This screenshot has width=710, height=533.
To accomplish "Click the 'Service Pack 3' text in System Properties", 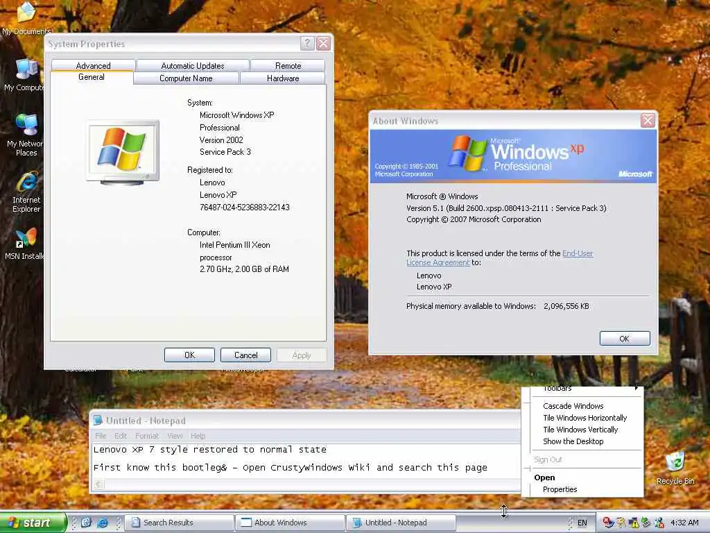I will click(225, 152).
